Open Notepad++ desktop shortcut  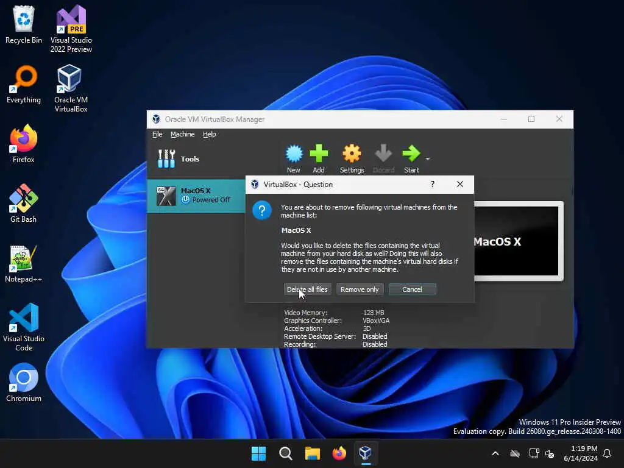[x=24, y=263]
